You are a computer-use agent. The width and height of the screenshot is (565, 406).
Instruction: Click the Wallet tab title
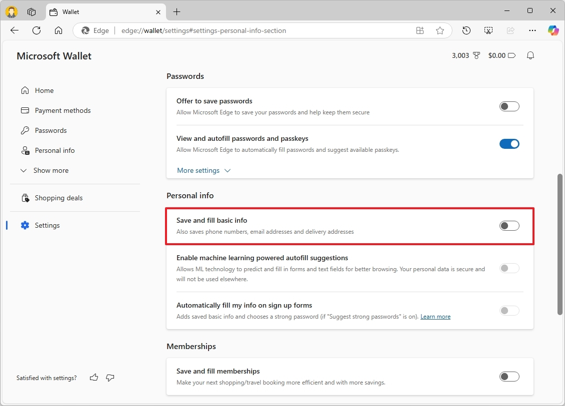[70, 12]
